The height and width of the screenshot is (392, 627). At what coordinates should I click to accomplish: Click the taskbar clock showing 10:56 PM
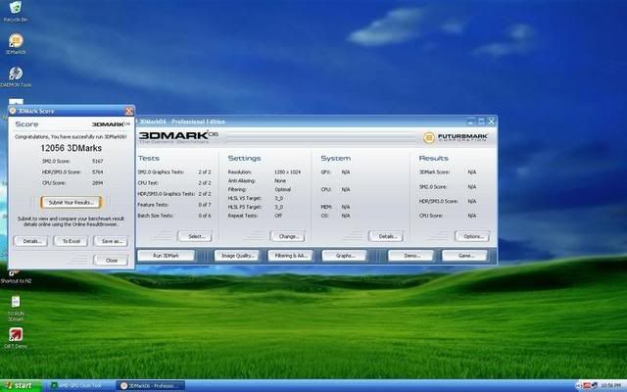(x=610, y=385)
